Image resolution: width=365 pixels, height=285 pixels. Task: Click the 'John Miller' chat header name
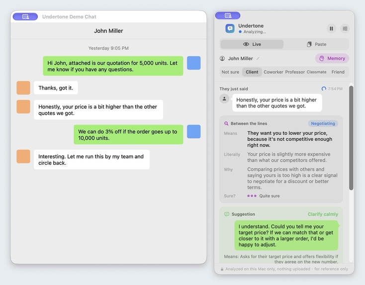(108, 31)
